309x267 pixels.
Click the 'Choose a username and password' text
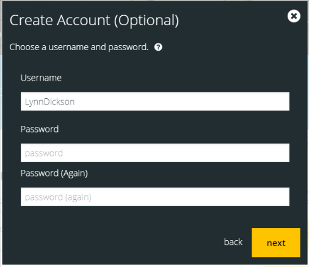pos(79,47)
